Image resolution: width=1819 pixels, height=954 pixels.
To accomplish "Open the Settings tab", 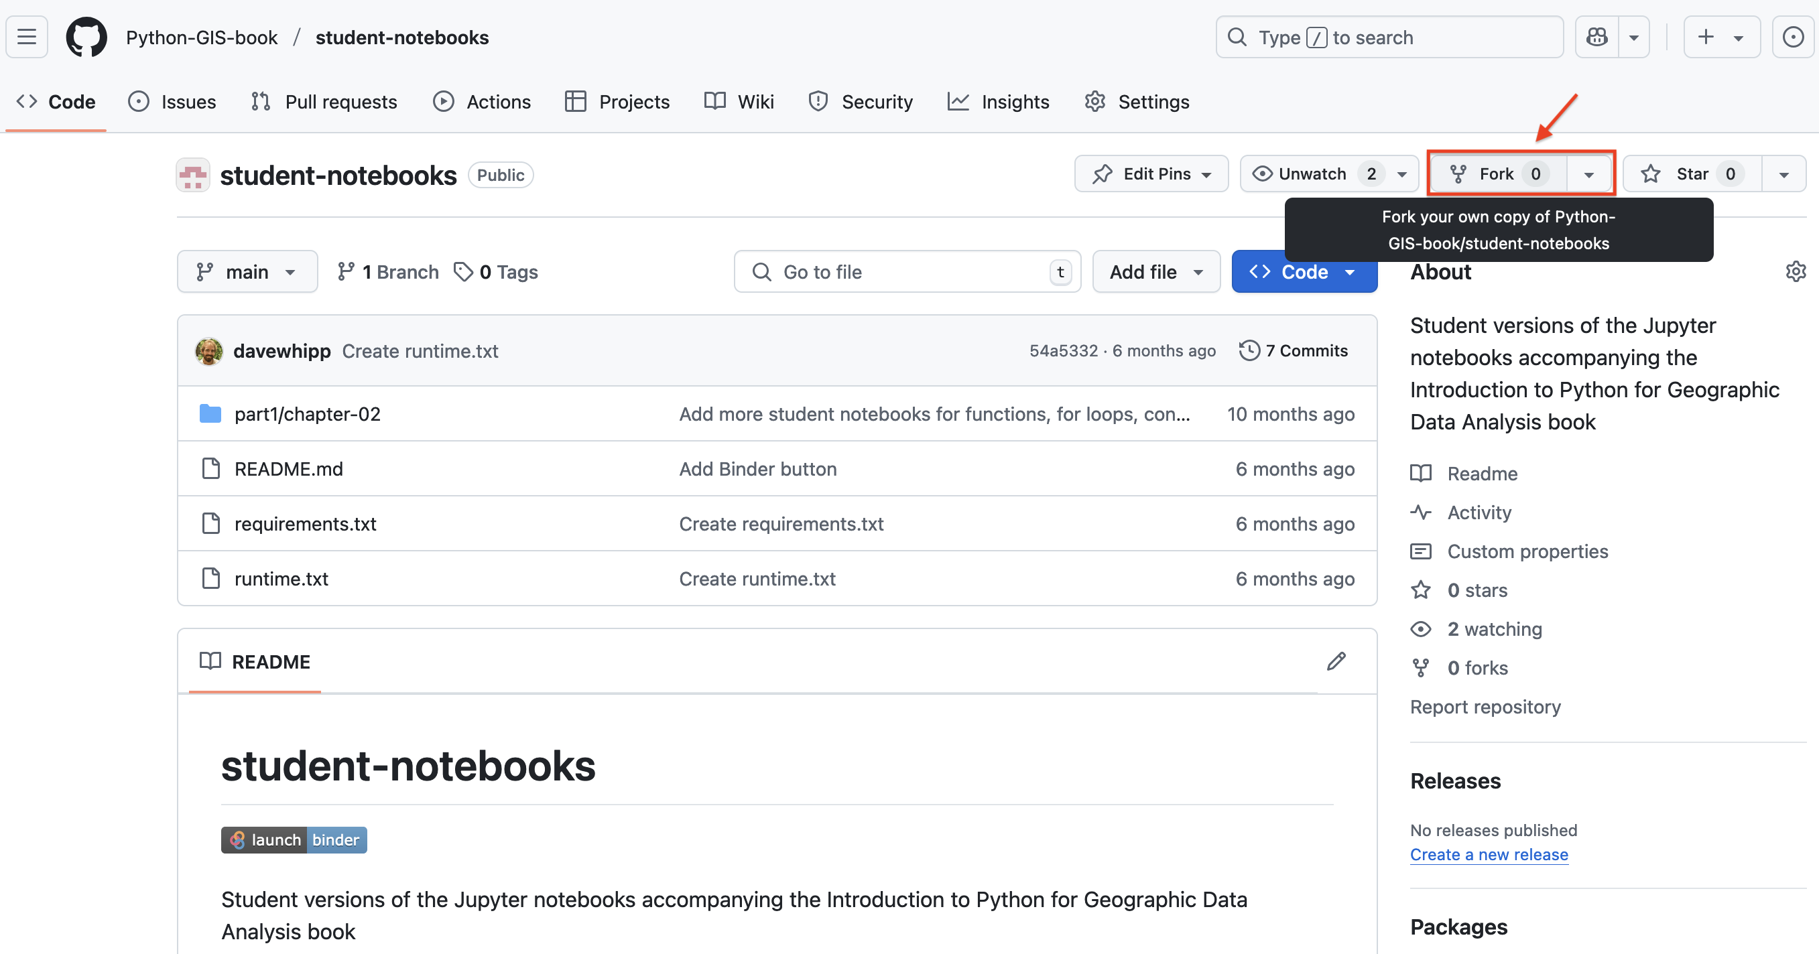I will point(1137,102).
